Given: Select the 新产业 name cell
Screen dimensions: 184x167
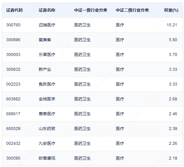Looking at the screenshot, I should point(45,69).
